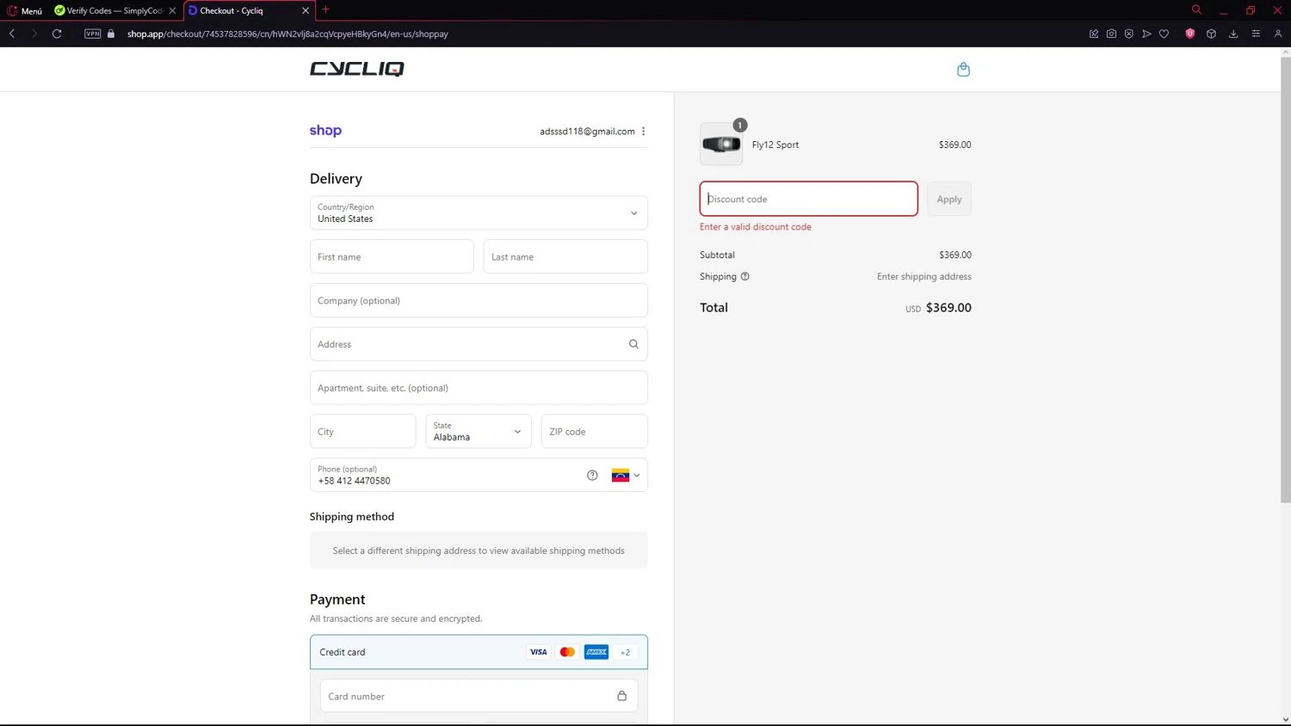Open tab search magnifier icon
The width and height of the screenshot is (1291, 726).
tap(1196, 9)
